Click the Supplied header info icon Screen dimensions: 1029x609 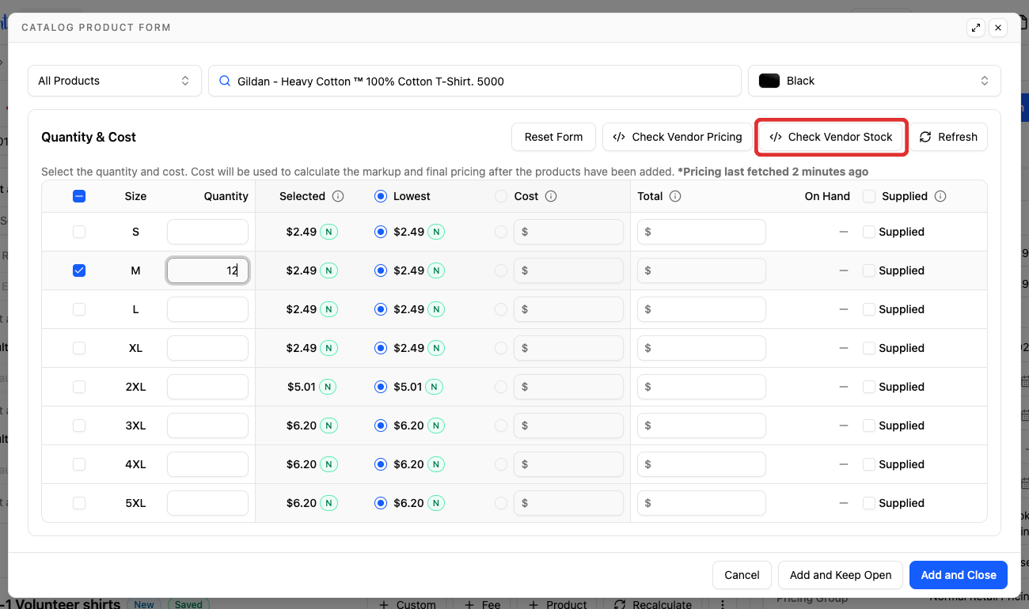click(940, 196)
